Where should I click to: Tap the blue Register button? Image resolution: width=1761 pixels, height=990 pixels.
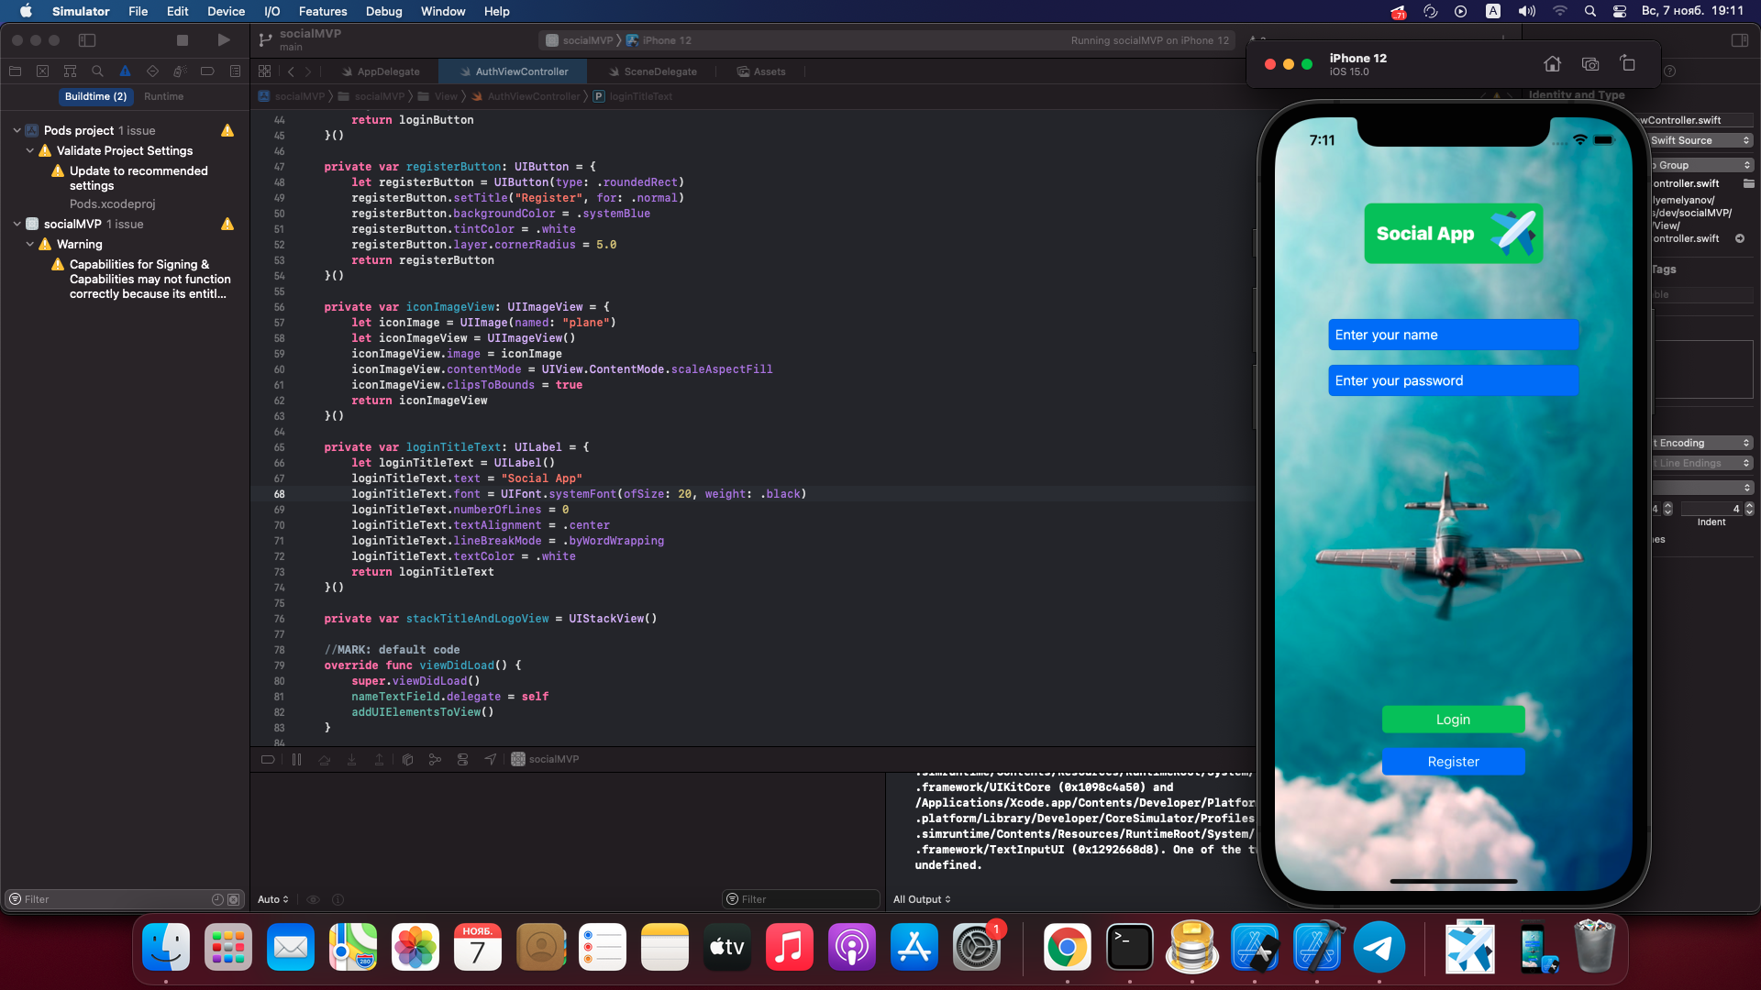coord(1453,762)
